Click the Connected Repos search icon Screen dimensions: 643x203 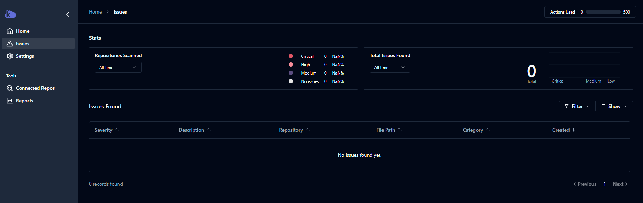coord(10,88)
